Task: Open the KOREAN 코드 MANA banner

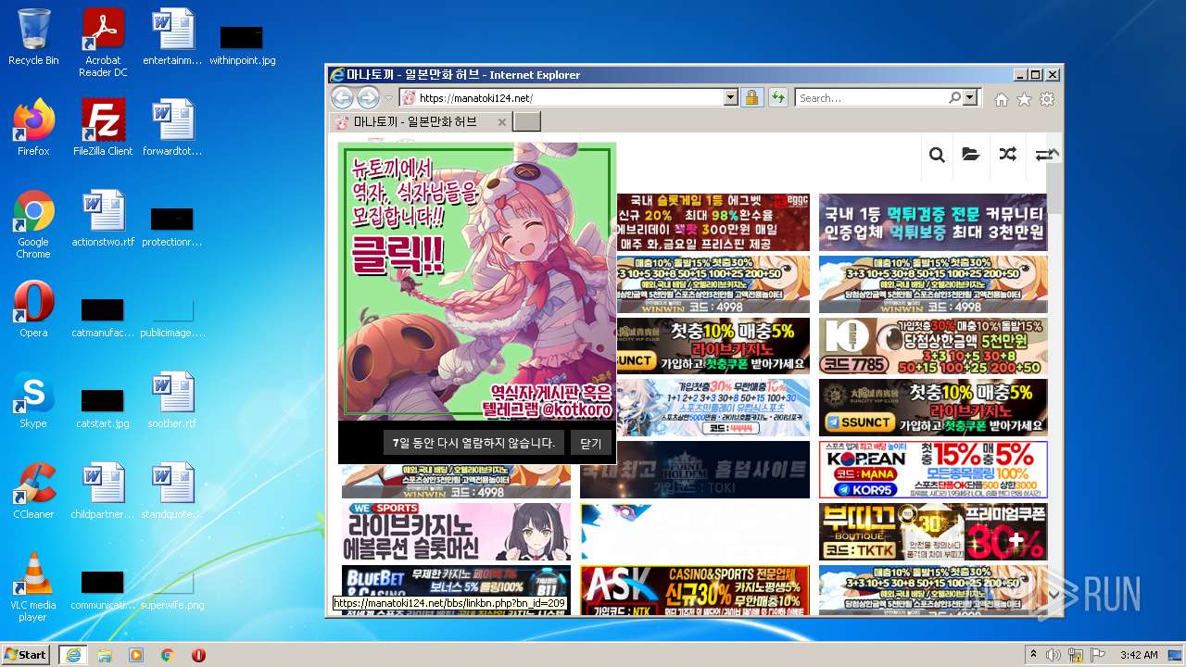Action: tap(933, 470)
